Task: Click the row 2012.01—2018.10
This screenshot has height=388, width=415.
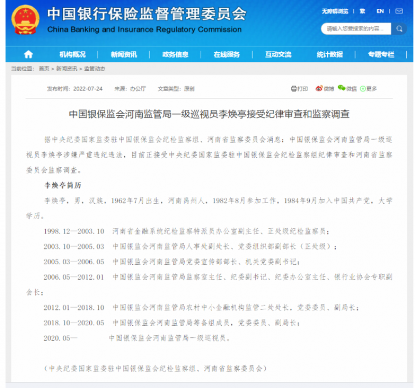Action: (201, 308)
